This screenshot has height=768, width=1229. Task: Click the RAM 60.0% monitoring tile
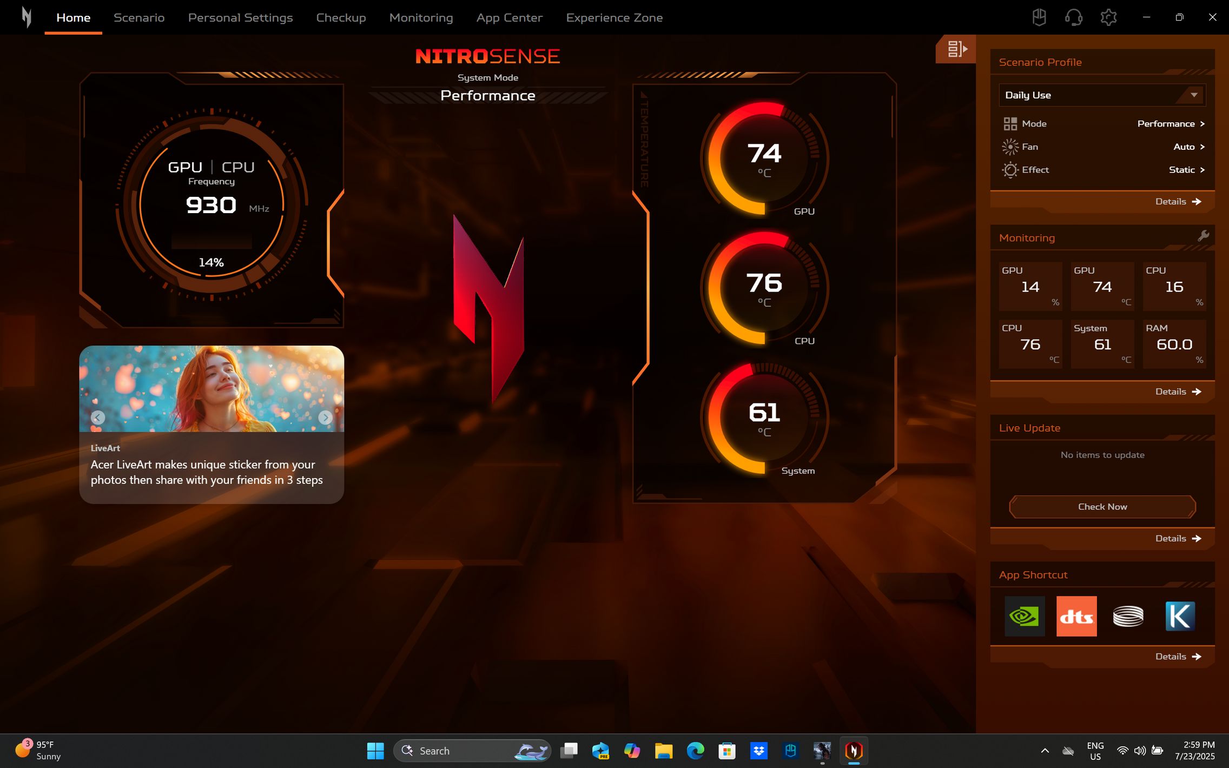tap(1174, 344)
